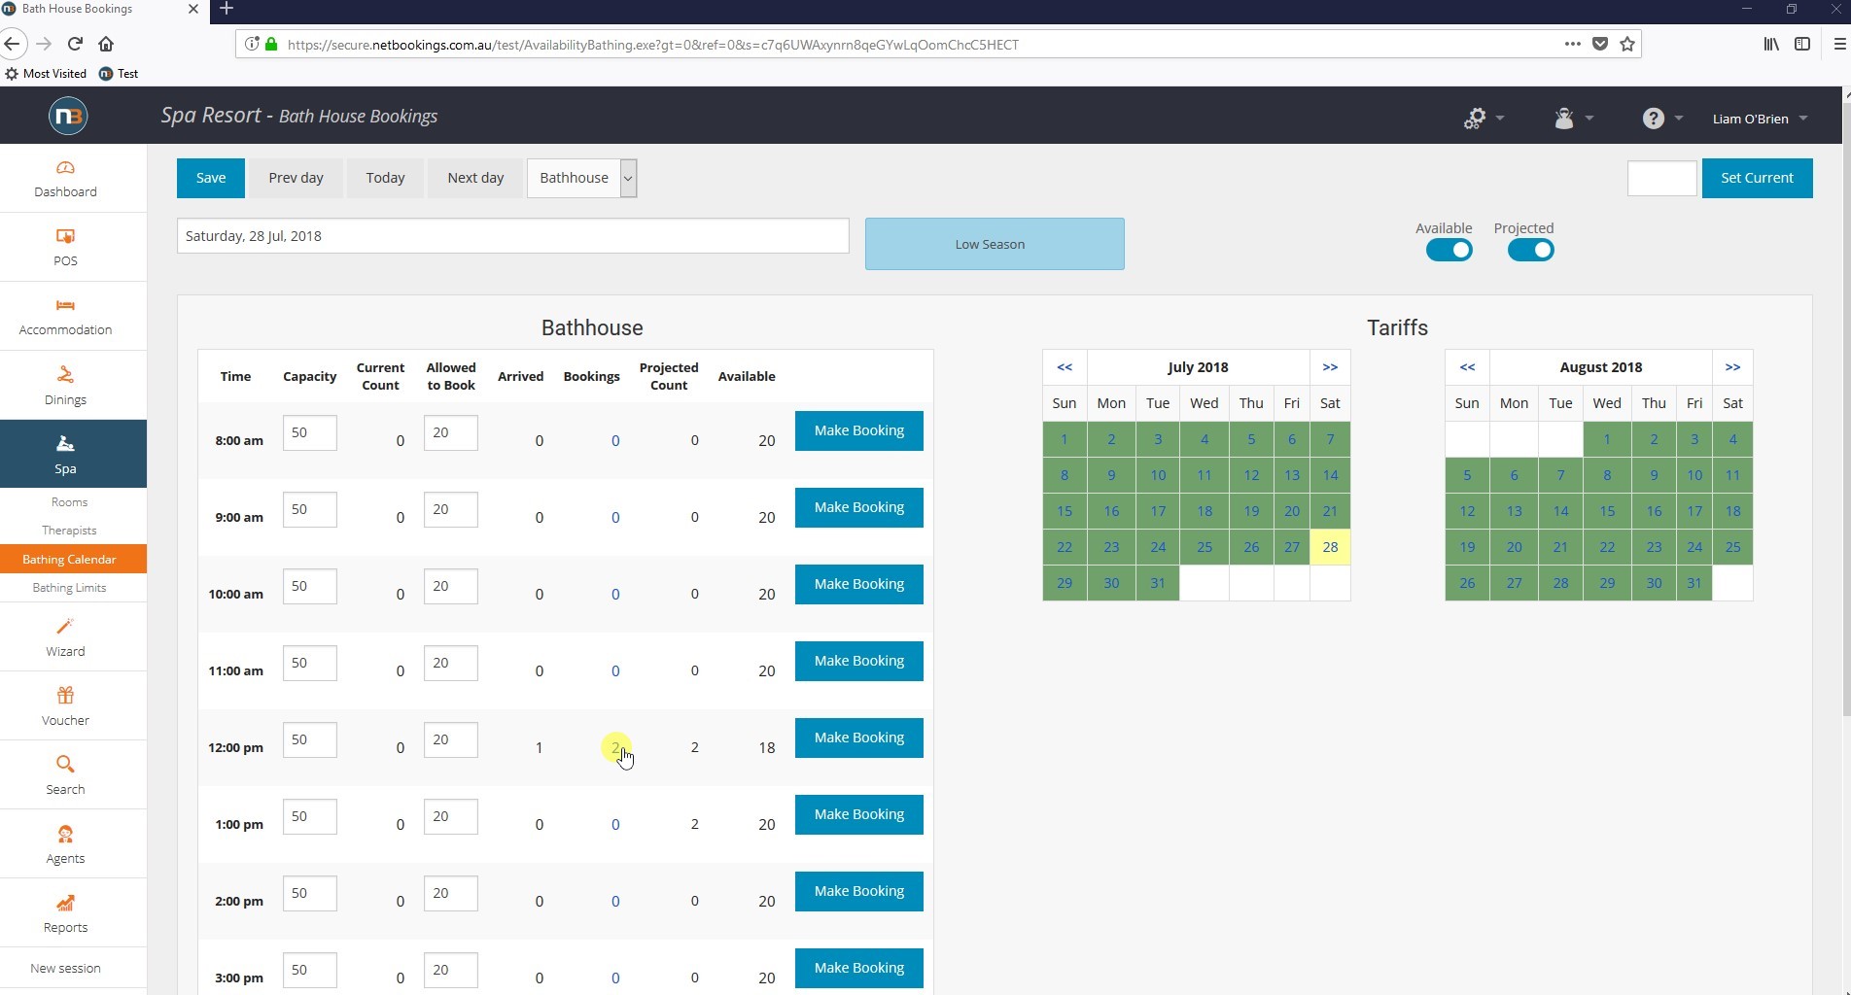Make Booking for 12:00 pm
The image size is (1851, 995).
pyautogui.click(x=859, y=738)
